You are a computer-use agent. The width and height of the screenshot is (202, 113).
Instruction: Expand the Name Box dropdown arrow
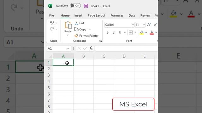click(68, 48)
